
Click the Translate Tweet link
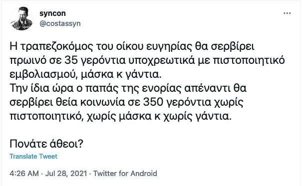[33, 157]
